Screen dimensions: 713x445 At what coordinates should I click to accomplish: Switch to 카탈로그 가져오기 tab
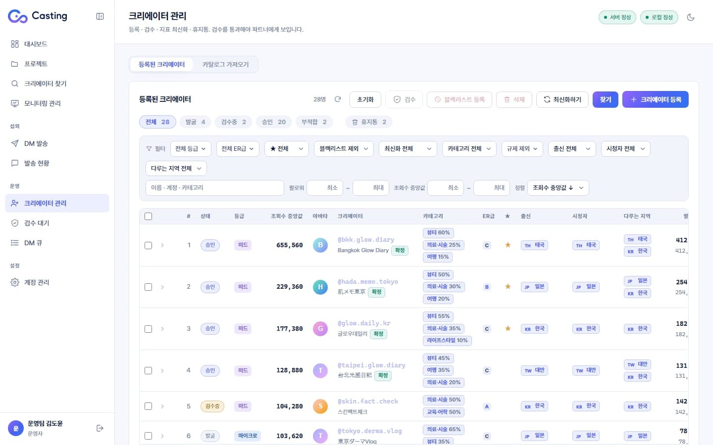pos(225,64)
